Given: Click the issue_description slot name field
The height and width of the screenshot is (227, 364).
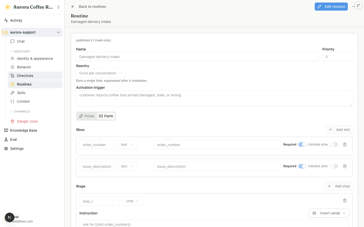Looking at the screenshot, I should coord(97,166).
